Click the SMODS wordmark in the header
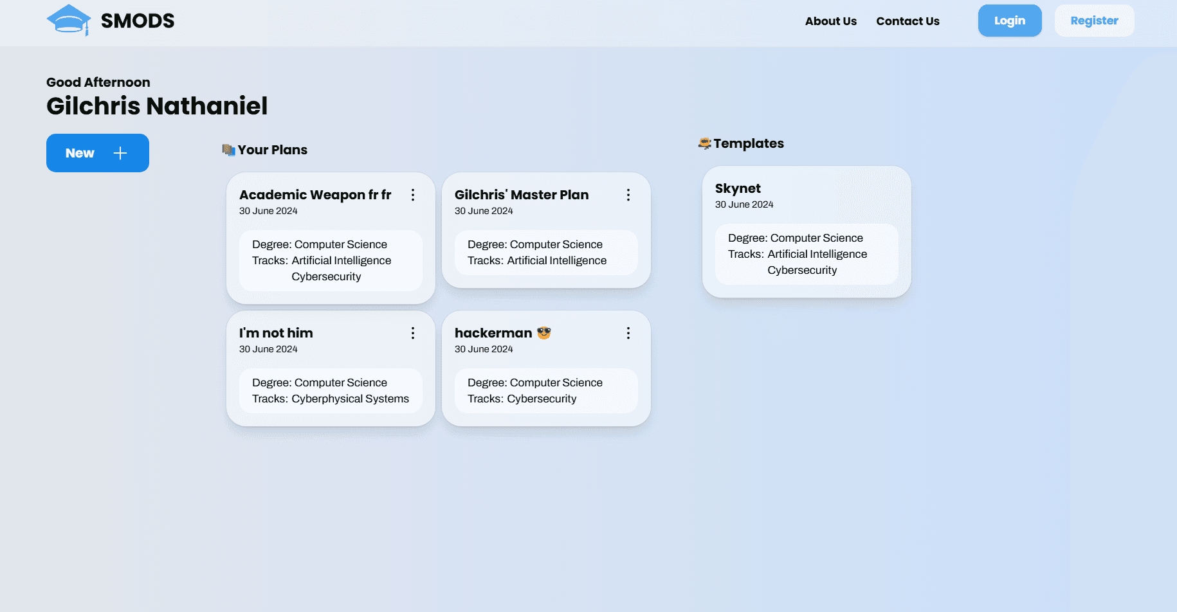The image size is (1177, 612). pyautogui.click(x=137, y=20)
